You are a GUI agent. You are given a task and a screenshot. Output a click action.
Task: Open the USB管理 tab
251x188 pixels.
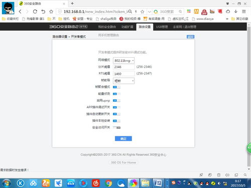[x=162, y=27]
